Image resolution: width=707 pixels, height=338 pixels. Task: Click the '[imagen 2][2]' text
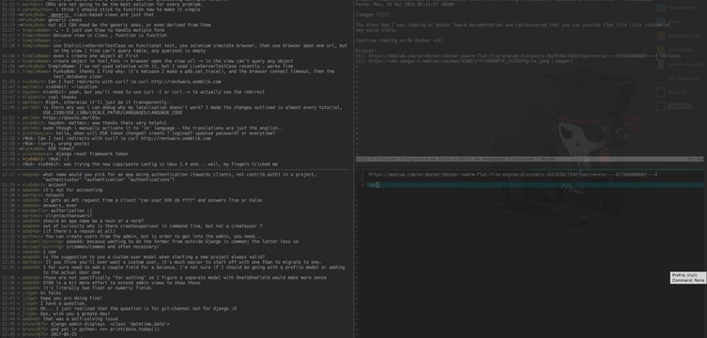tap(372, 15)
